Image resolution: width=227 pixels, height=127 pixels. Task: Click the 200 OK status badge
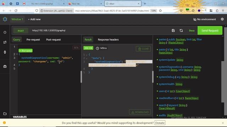coord(88,48)
